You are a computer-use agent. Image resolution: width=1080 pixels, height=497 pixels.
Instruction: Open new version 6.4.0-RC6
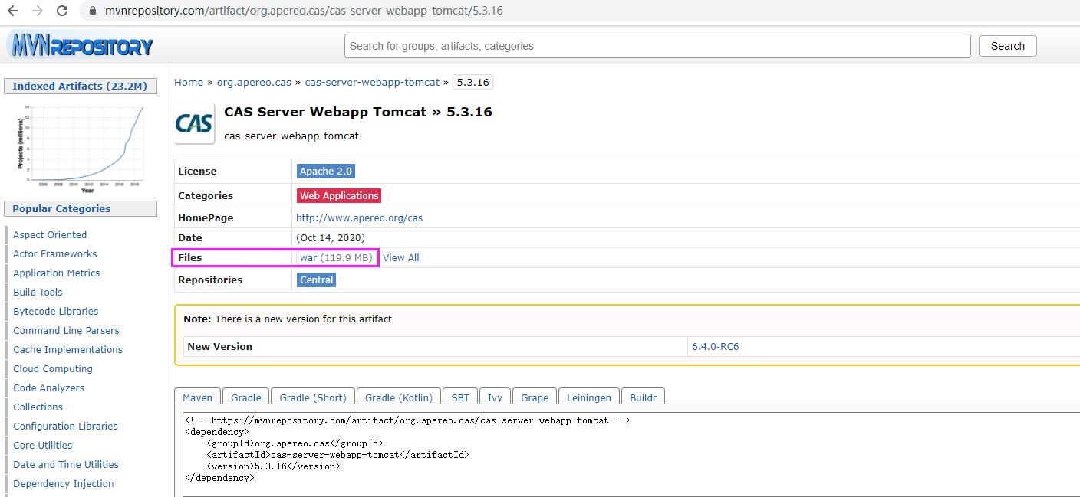pos(716,347)
